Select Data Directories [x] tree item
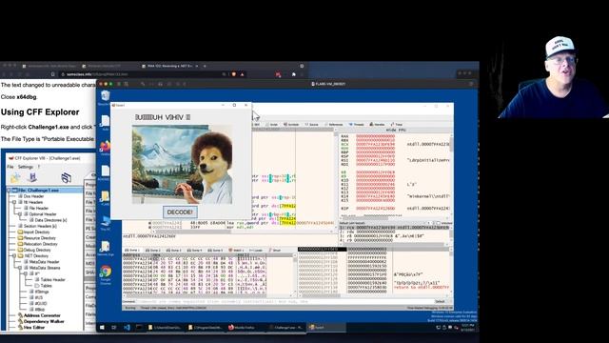The width and height of the screenshot is (609, 343). pyautogui.click(x=49, y=220)
